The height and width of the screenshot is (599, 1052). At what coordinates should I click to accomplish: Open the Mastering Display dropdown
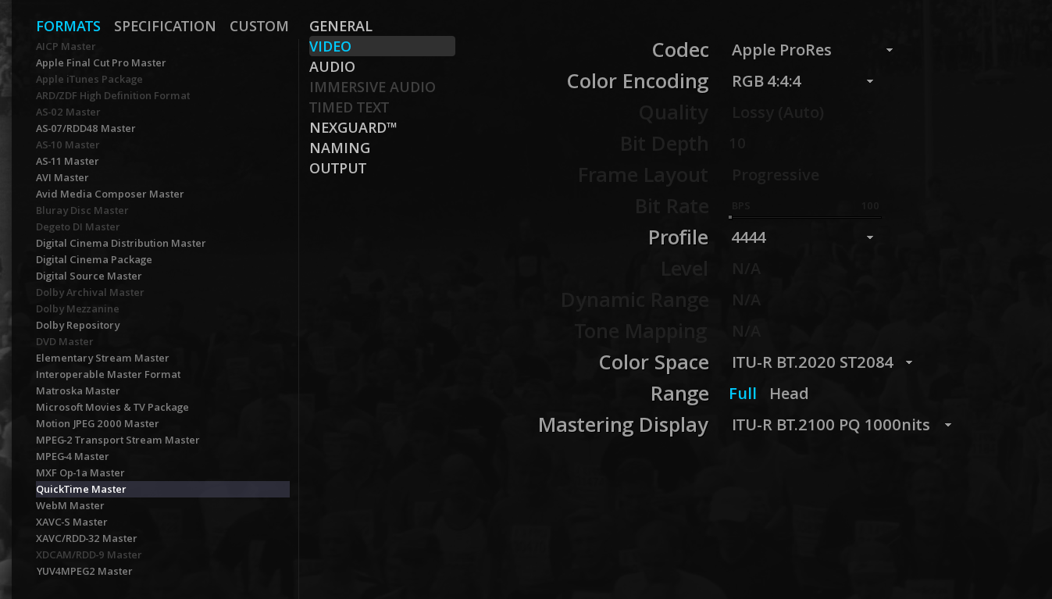coord(841,426)
